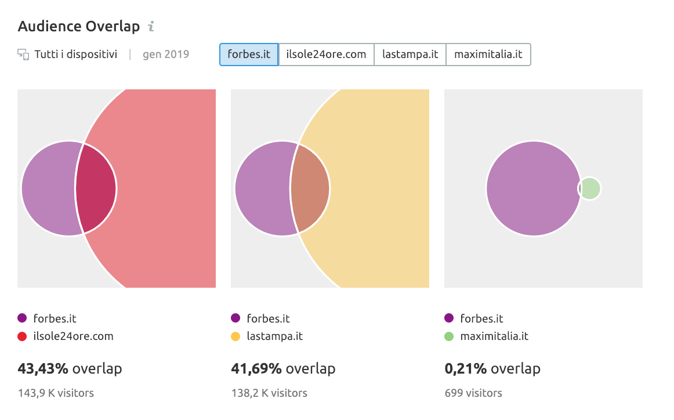Click the dark red overlap area with ilsole24ore.com
The image size is (674, 420).
97,189
